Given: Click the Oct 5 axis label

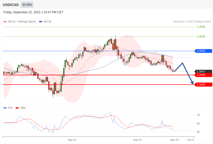Looking at the screenshot, I should click(x=191, y=140).
